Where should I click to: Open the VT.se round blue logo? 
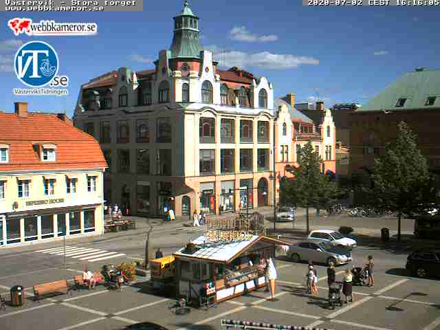(x=36, y=64)
